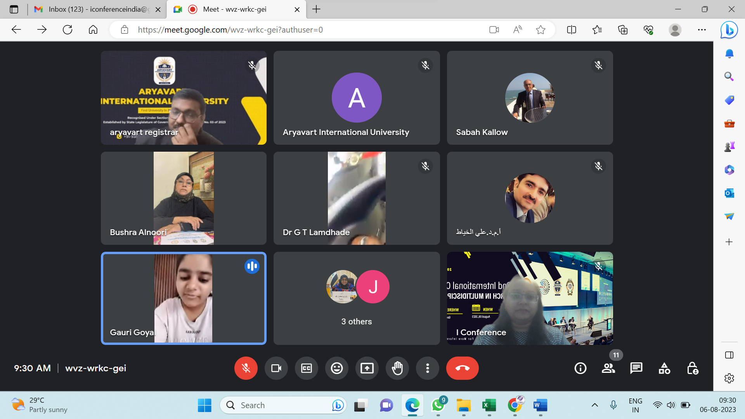Open Favorites list icon

click(597, 29)
